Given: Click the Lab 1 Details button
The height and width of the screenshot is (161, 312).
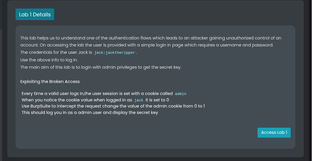Looking at the screenshot, I should (x=35, y=14).
